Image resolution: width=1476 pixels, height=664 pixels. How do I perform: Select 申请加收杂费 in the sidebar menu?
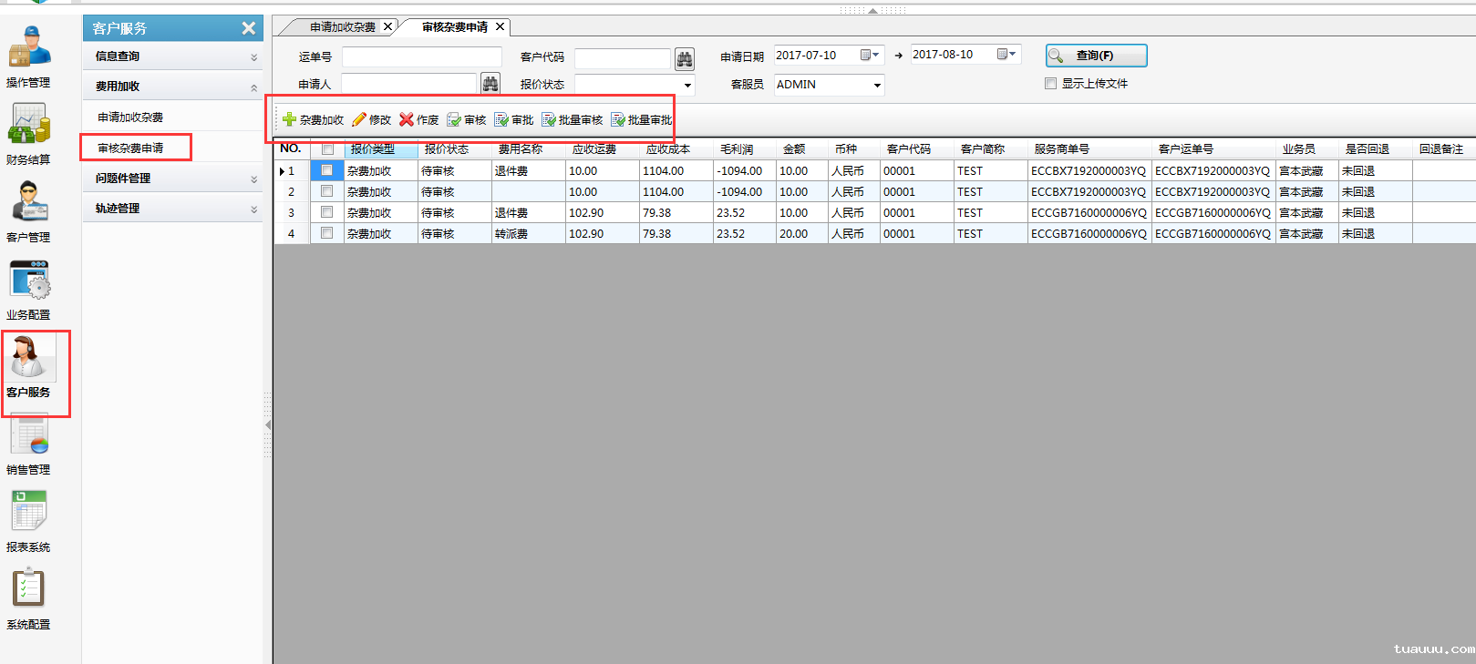(130, 117)
